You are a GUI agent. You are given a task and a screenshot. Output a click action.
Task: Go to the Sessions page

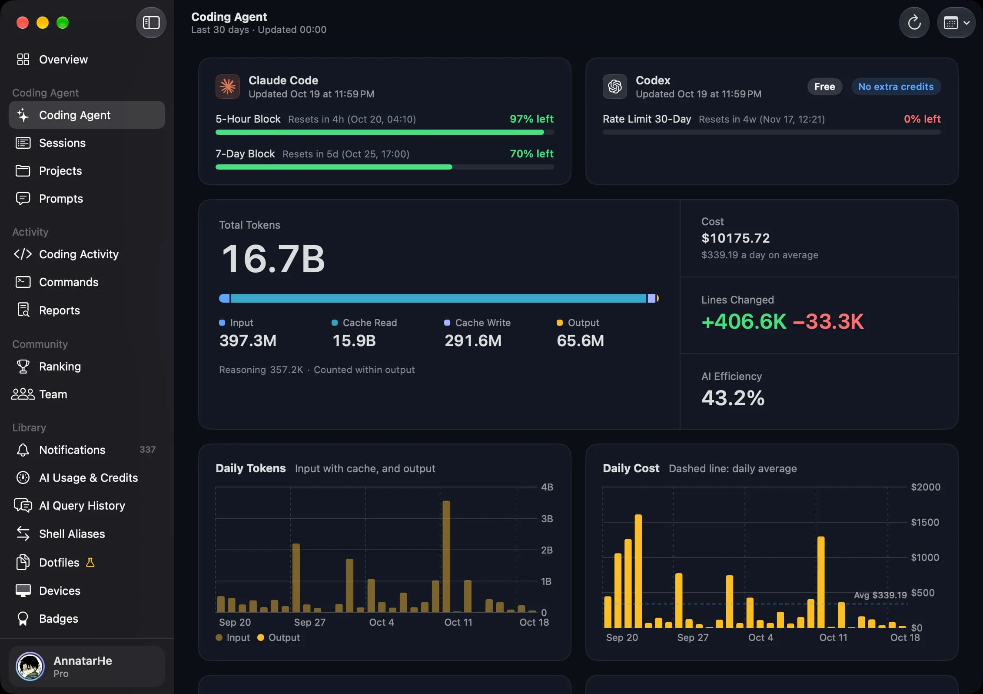[87, 143]
